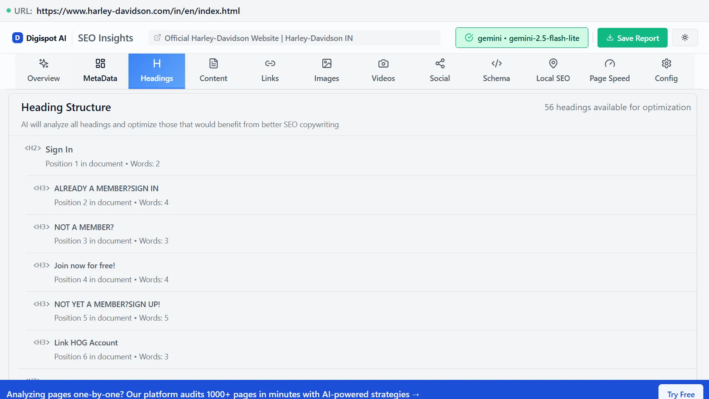The width and height of the screenshot is (709, 399).
Task: Click the 'Join now for free!' heading
Action: coord(84,266)
